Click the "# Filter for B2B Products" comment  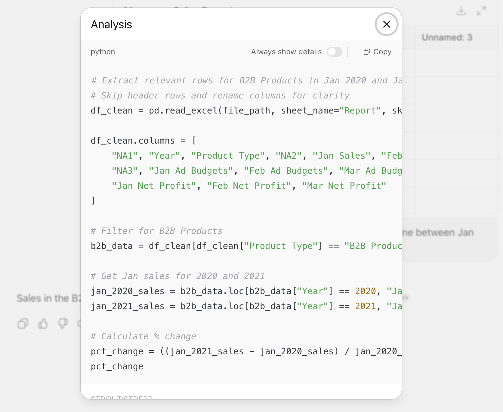point(156,231)
